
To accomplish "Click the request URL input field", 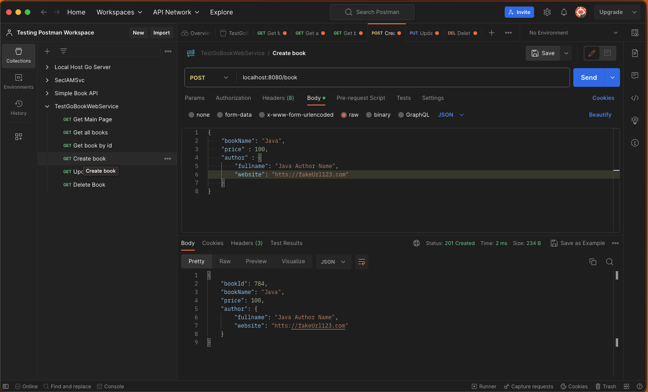I will point(403,77).
